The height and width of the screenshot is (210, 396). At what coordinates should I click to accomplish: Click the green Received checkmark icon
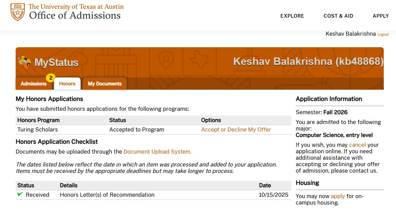(x=20, y=194)
